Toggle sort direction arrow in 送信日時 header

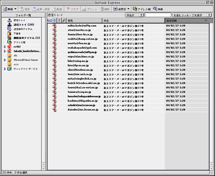click(x=206, y=21)
